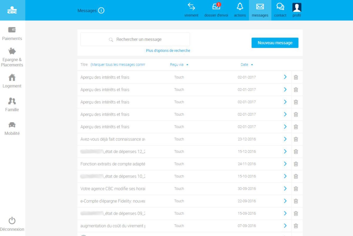Open the Epargne & Placements section

pyautogui.click(x=12, y=57)
